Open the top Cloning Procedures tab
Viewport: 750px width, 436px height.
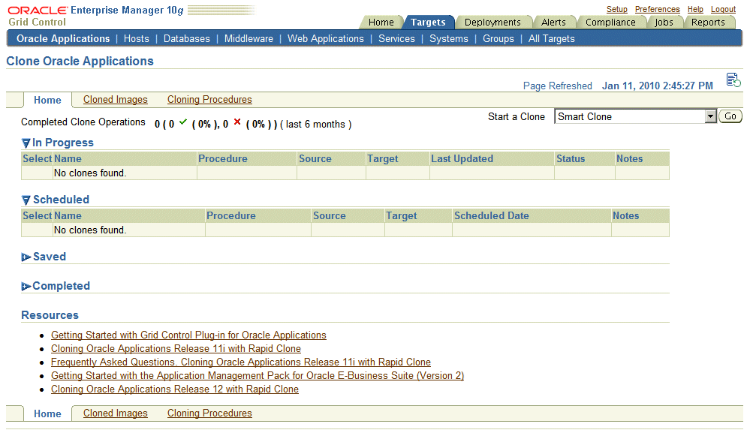pos(209,100)
